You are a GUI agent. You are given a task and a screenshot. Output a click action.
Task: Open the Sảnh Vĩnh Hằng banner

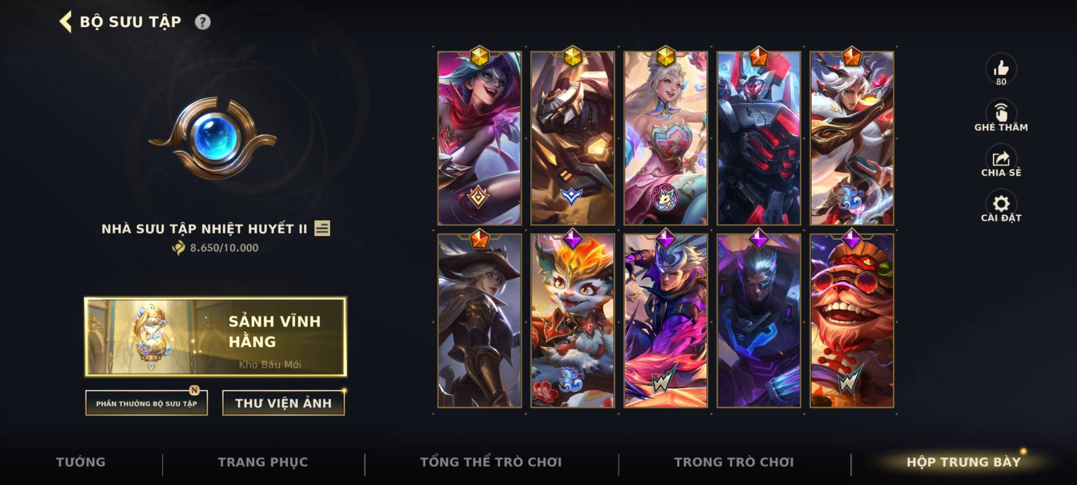pos(215,336)
